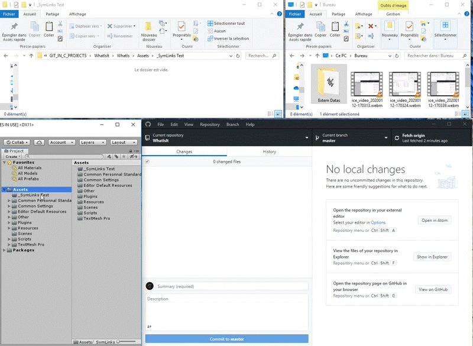Open Current repository WhatIsIt dropdown

(x=226, y=138)
